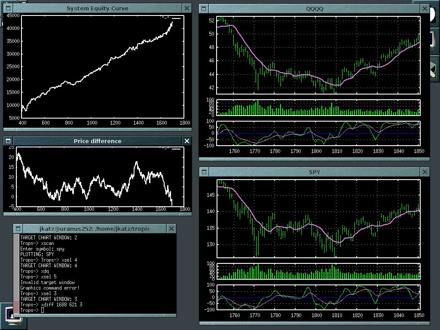This screenshot has height=330, width=440.
Task: Click the 'Invalid target window' terminal line
Action: coord(47,282)
